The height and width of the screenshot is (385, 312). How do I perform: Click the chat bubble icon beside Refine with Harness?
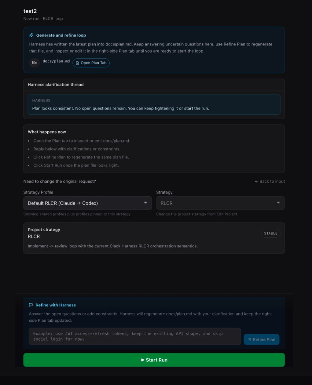[x=31, y=305]
